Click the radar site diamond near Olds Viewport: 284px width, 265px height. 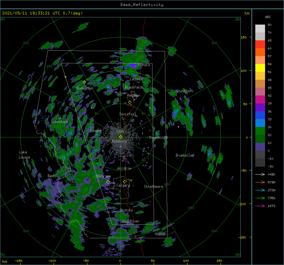click(x=121, y=137)
